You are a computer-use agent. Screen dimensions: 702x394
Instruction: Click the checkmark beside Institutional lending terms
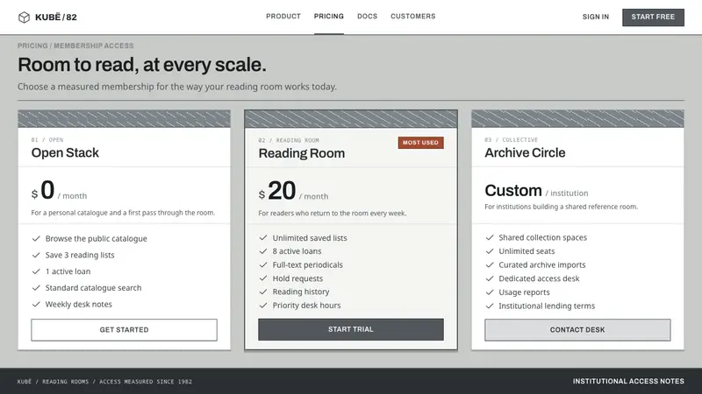click(x=490, y=306)
